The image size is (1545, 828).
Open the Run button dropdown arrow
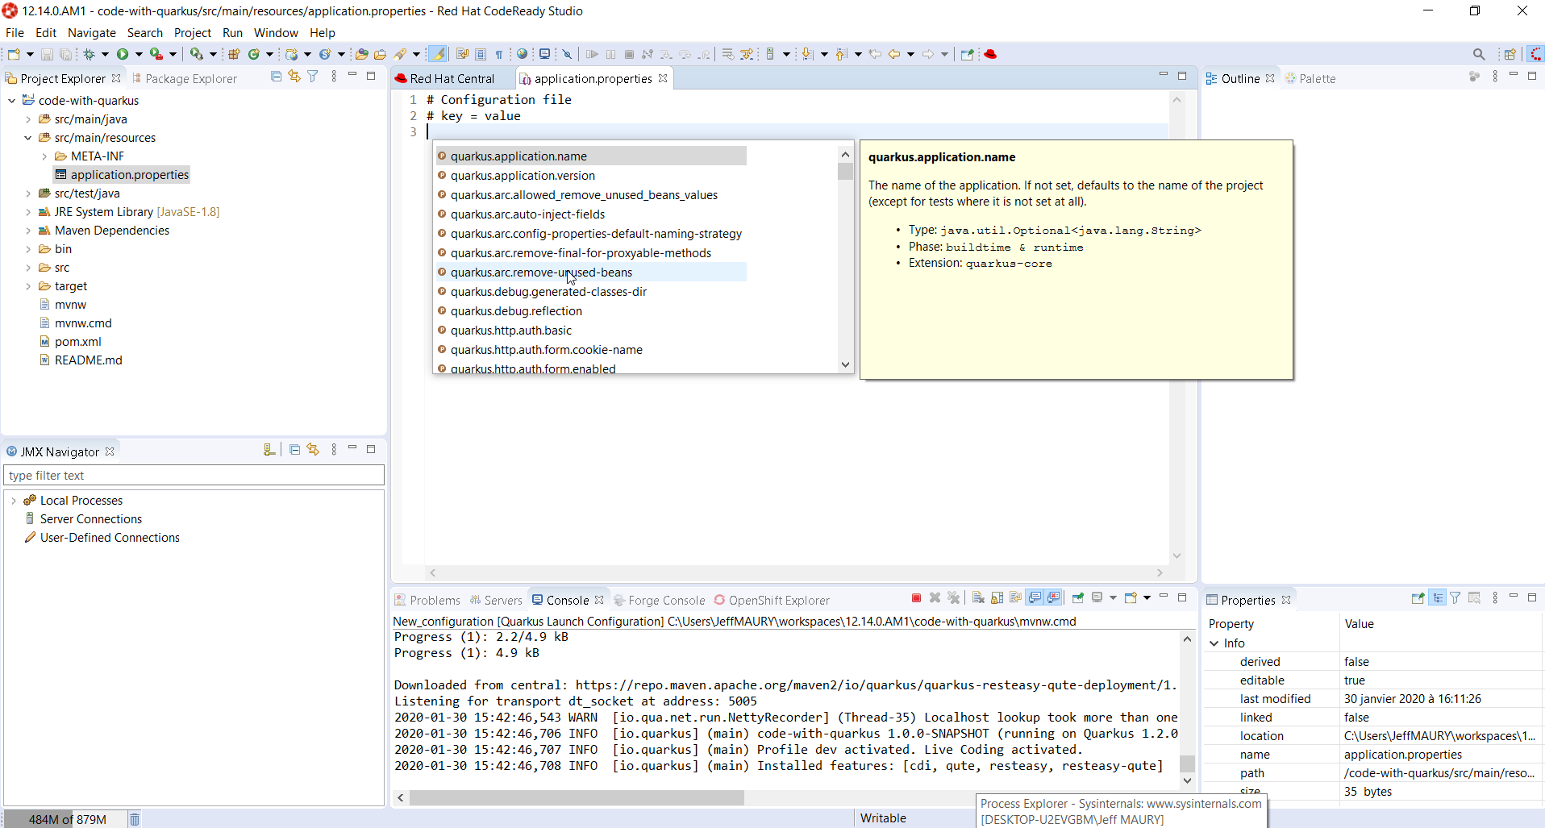[x=139, y=54]
